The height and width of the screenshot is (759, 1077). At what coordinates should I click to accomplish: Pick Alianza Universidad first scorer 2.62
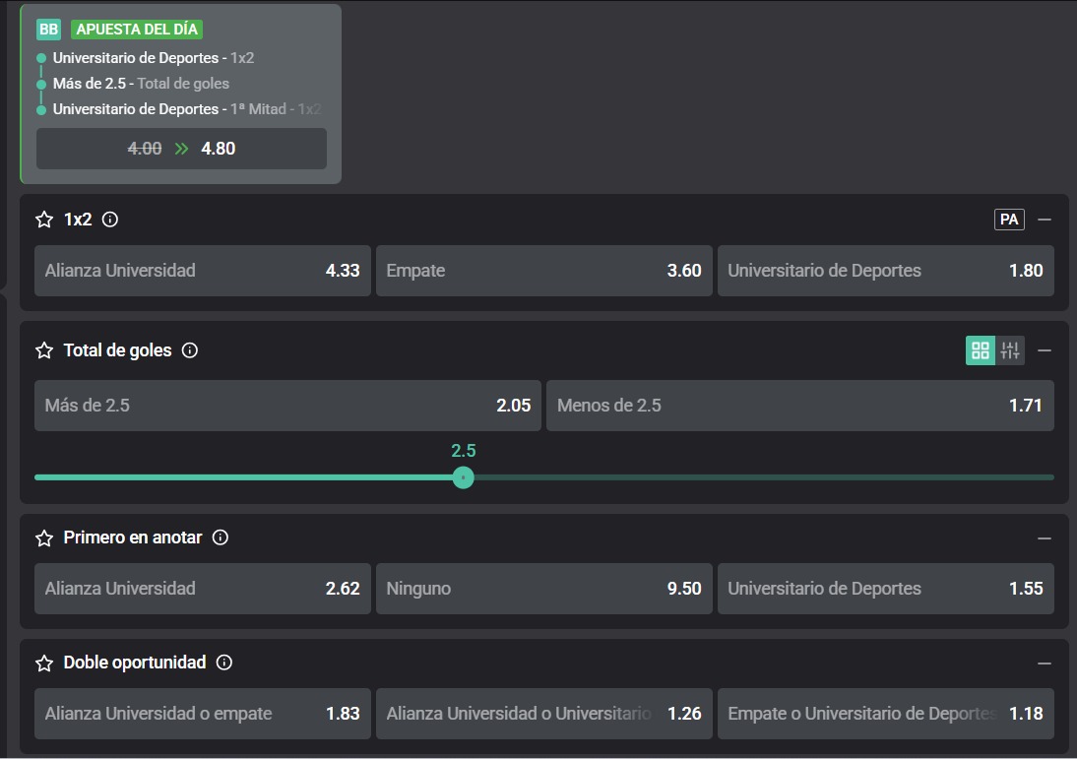click(203, 589)
